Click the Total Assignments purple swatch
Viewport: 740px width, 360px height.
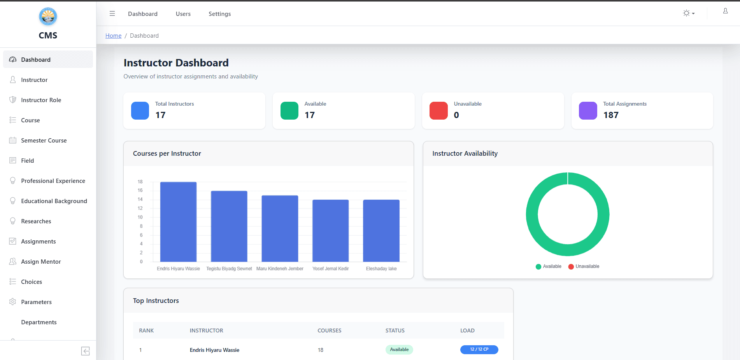(588, 111)
